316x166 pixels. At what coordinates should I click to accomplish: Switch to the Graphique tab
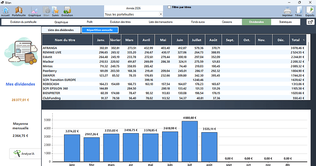click(x=61, y=22)
